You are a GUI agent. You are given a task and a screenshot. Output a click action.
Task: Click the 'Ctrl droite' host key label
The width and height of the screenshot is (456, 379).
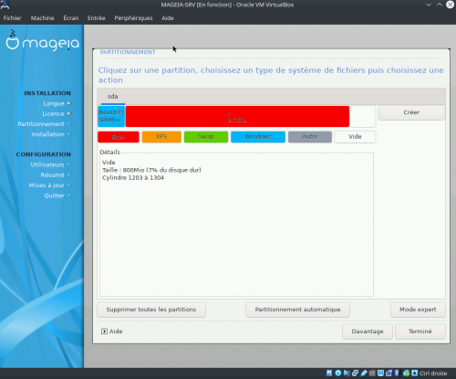[x=433, y=374]
